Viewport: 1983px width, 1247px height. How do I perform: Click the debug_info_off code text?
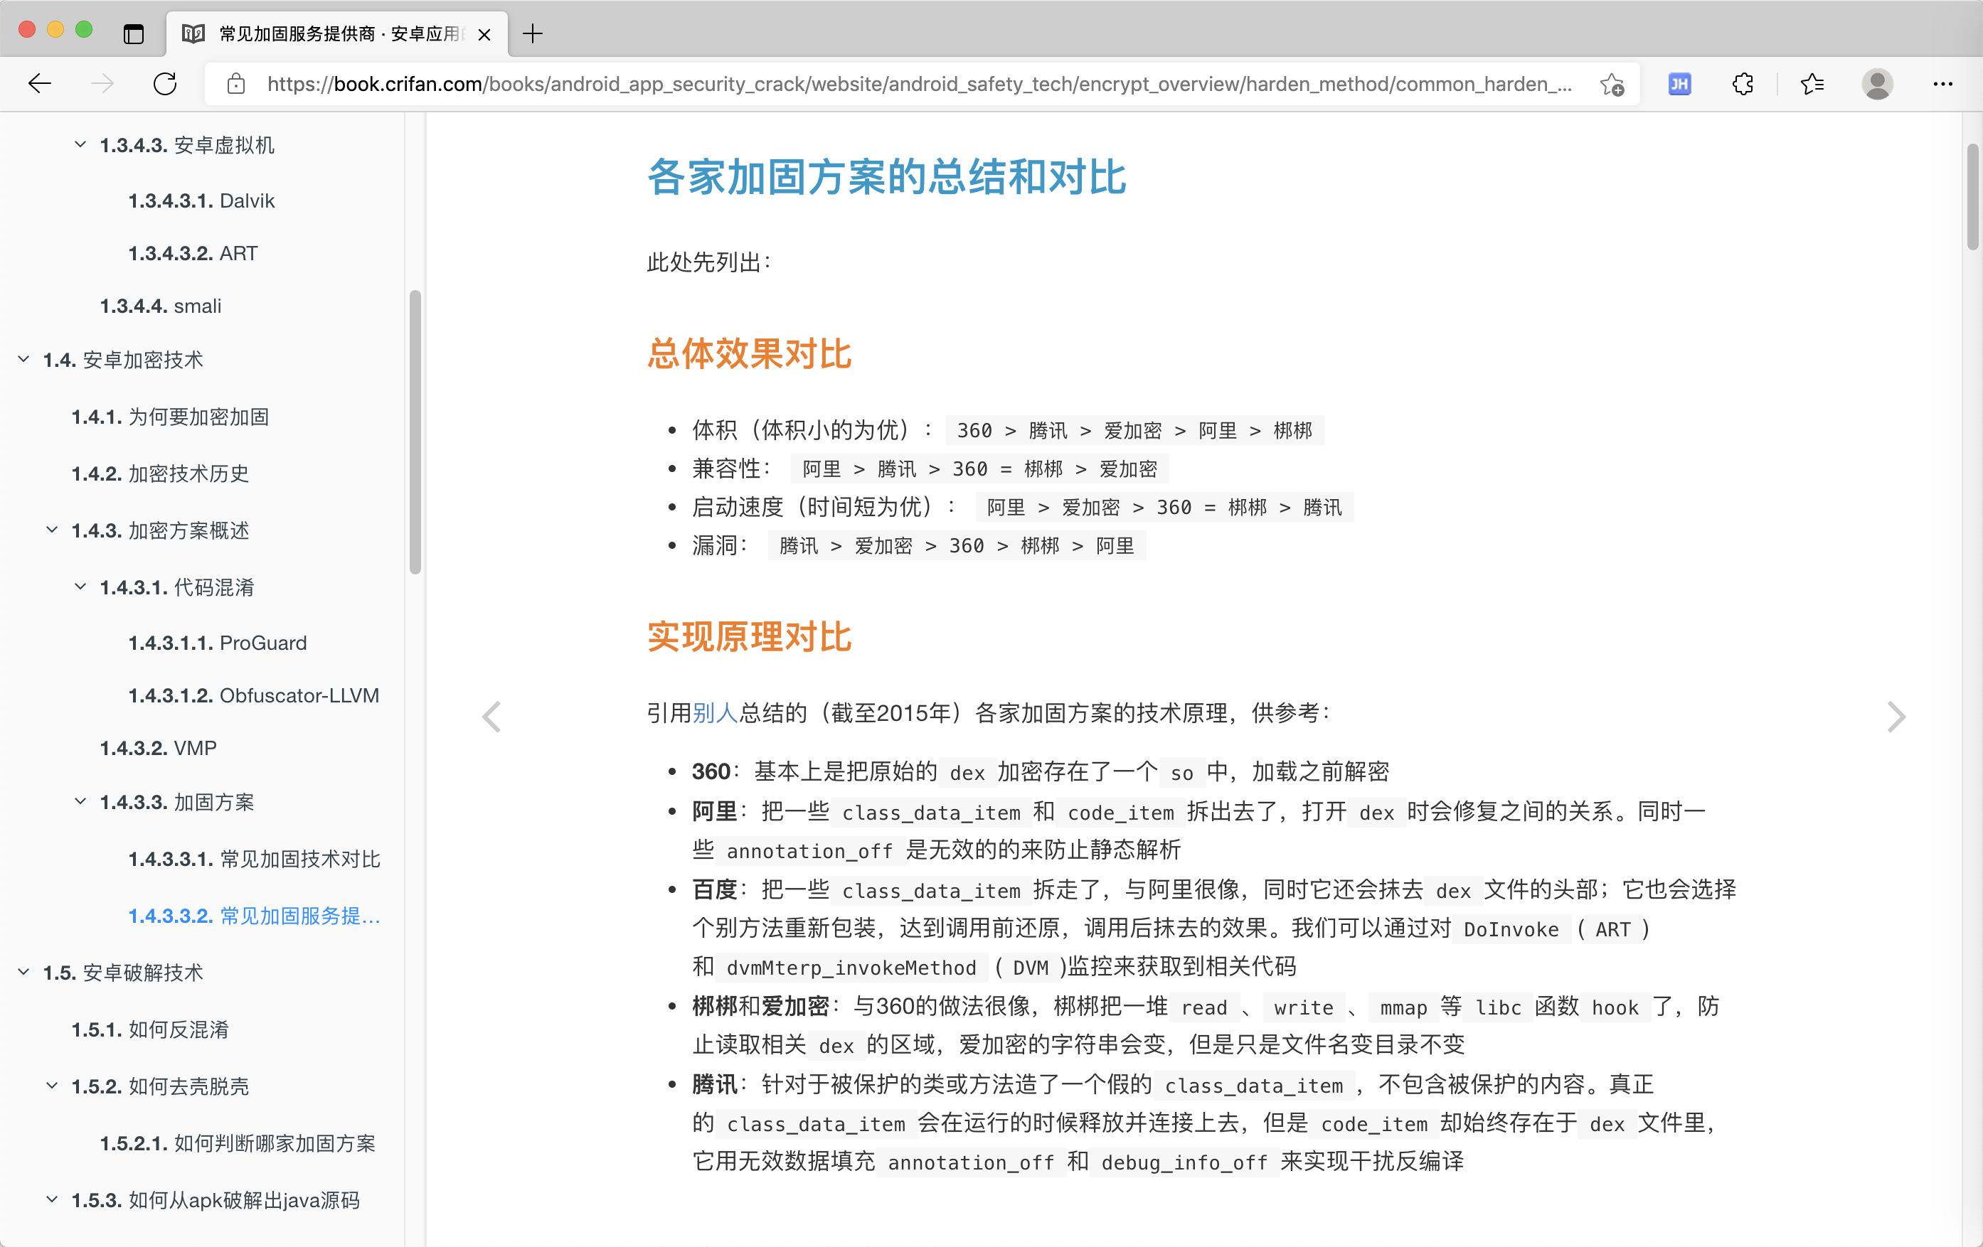[1184, 1162]
